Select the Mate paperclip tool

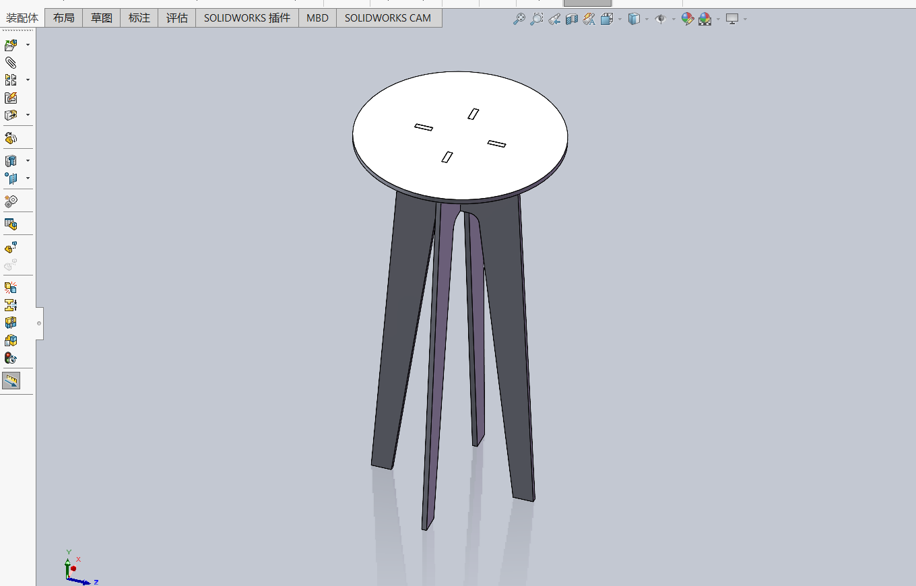[x=11, y=63]
